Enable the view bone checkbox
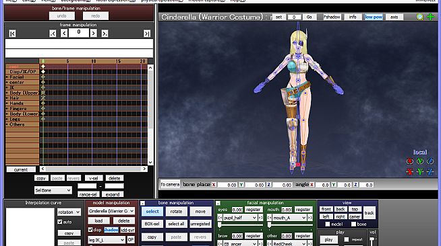This screenshot has height=246, width=441. click(353, 224)
